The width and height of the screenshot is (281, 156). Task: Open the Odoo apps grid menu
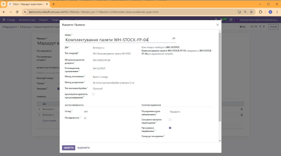click(4, 20)
